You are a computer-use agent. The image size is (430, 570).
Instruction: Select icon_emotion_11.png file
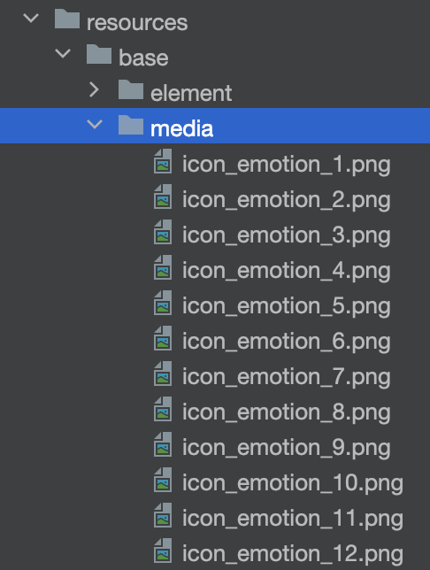pos(293,519)
